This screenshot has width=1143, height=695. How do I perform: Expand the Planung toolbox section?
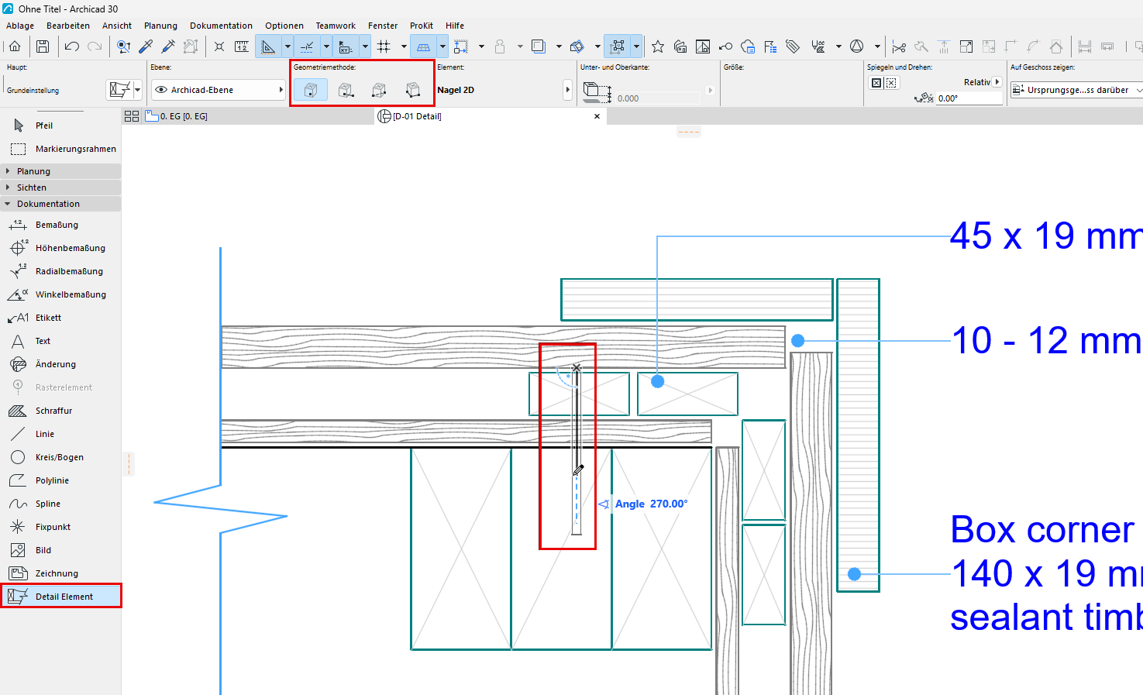tap(60, 171)
